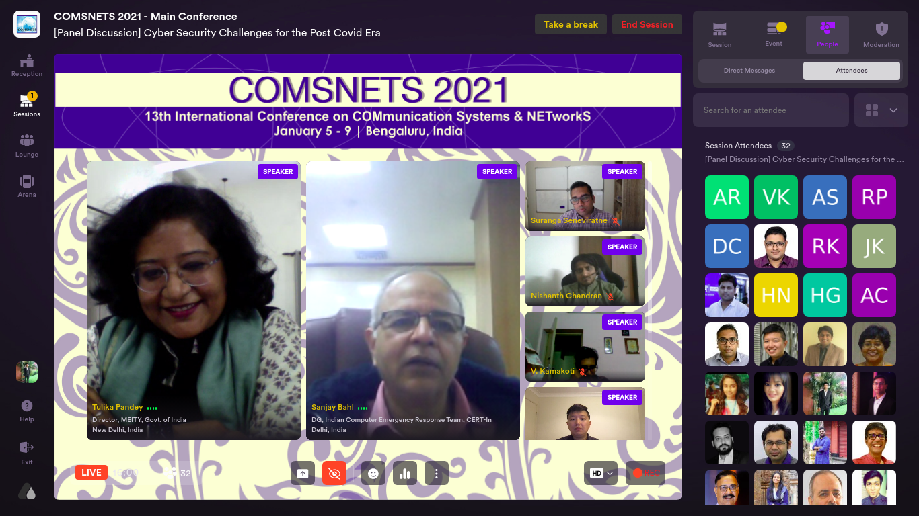Go to the Lounge from sidebar
The image size is (919, 516).
click(27, 145)
